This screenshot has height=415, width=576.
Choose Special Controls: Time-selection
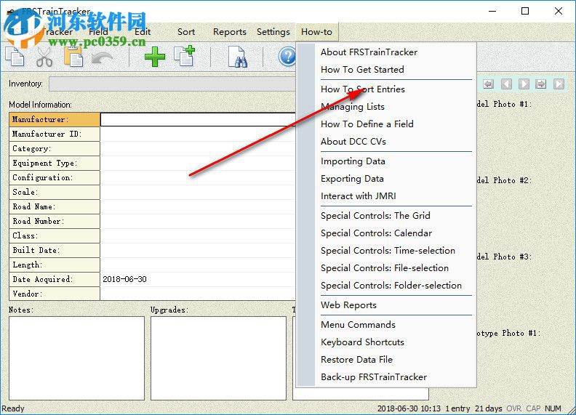(388, 251)
